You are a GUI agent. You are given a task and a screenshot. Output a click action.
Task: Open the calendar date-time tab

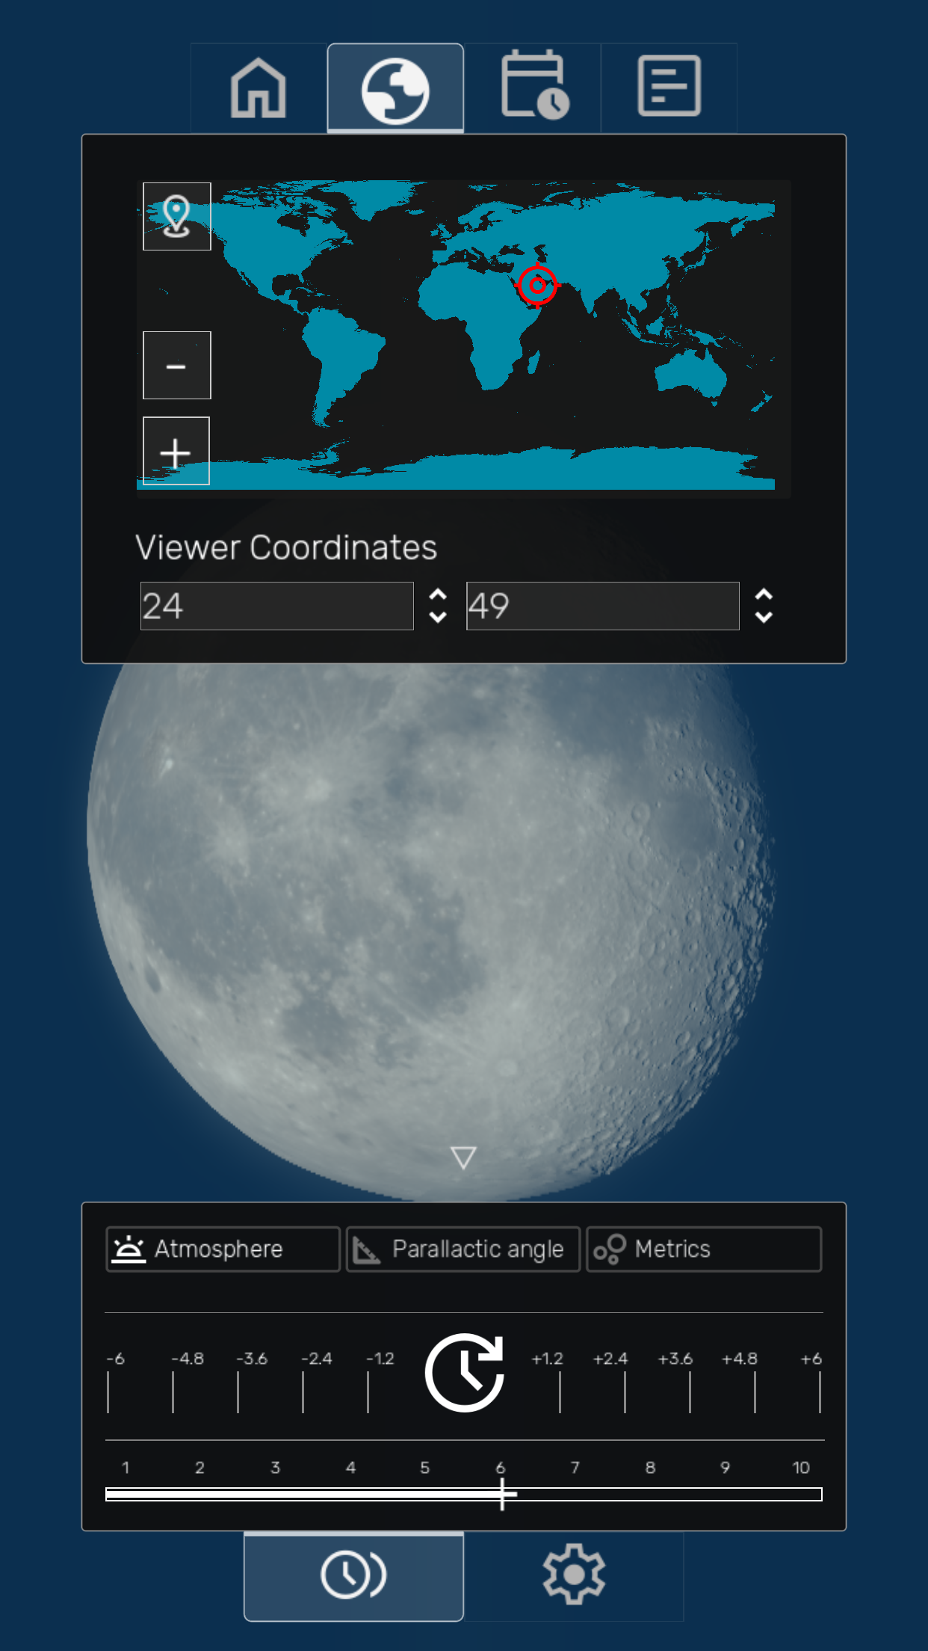click(533, 88)
